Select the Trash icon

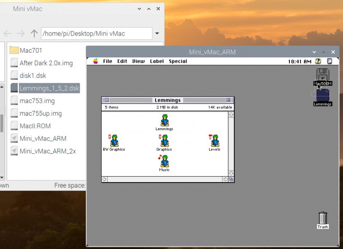[x=323, y=218]
